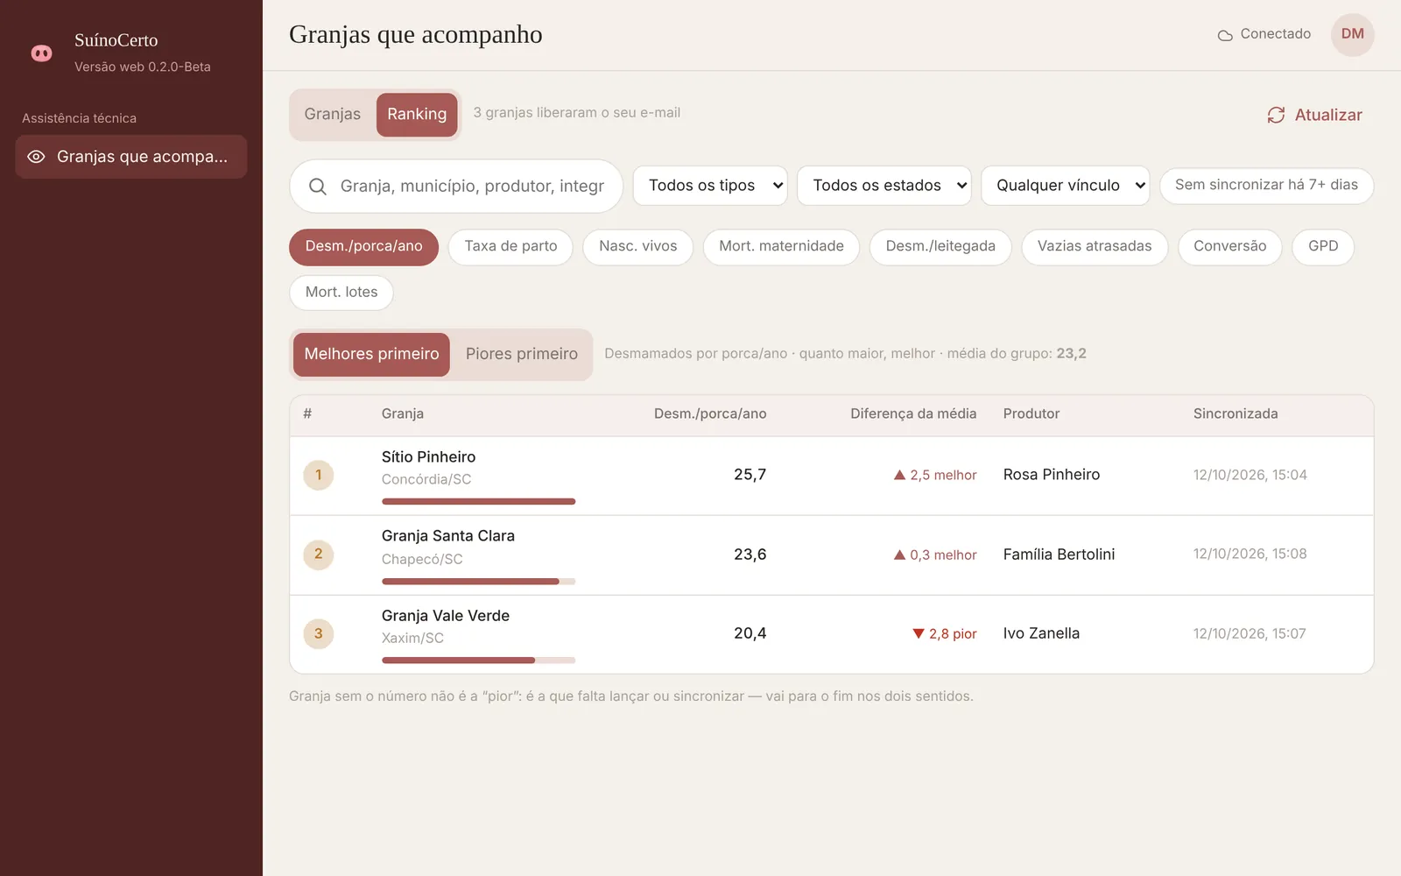Screen dimensions: 1401x876
Task: Select the Taxa de parto metric chip
Action: [x=510, y=247]
